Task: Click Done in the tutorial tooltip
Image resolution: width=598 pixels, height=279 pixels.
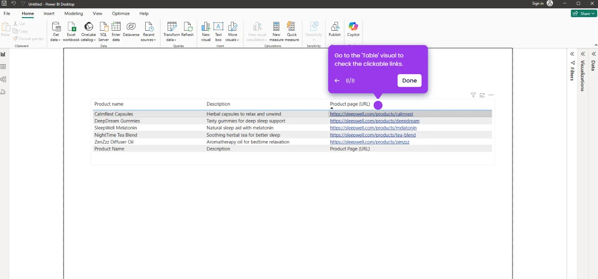Action: point(409,81)
